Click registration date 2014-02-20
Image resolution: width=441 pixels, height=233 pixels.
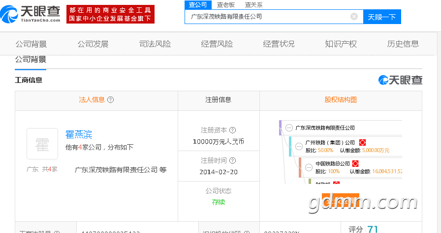[x=219, y=172]
